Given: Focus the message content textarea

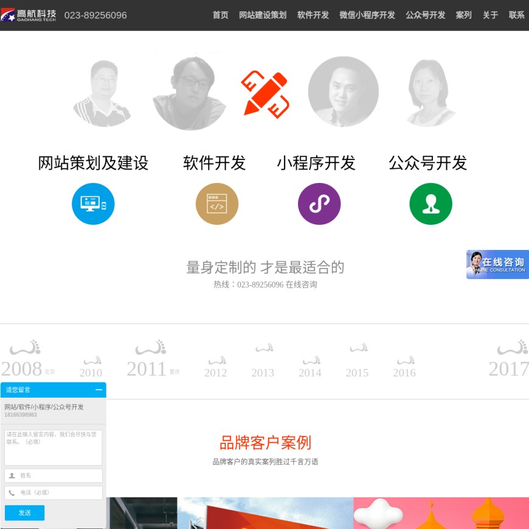Looking at the screenshot, I should point(54,448).
